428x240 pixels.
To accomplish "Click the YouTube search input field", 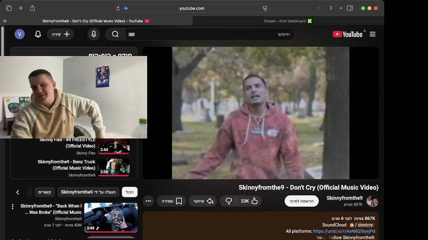I will (x=210, y=34).
